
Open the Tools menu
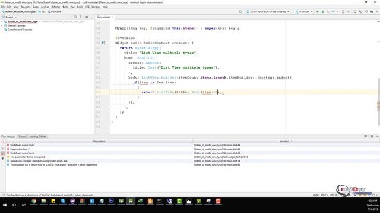tap(80, 7)
